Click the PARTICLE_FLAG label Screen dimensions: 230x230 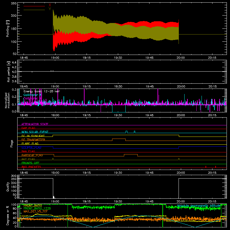[x=32, y=155]
